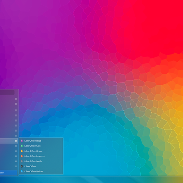Screen dimensions: 183x183
Task: Click the green LibreOffice Calc icon
Action: [22, 146]
